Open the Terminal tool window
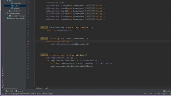Screen dimensions: 171x96 (x=19, y=91)
